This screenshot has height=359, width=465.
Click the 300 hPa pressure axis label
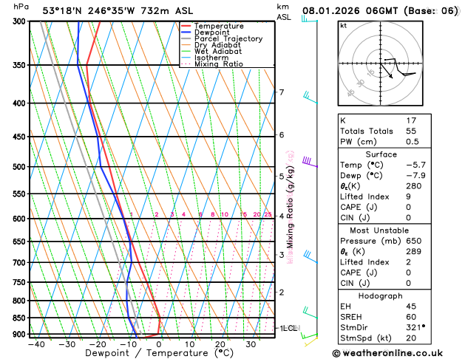pos(21,21)
